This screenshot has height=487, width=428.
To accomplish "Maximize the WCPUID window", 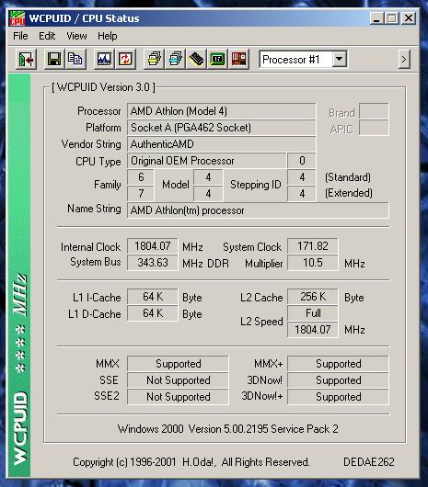I will [392, 18].
